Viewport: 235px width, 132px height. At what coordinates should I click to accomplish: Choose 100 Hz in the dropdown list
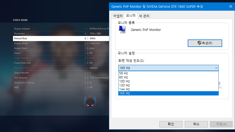tap(169, 81)
